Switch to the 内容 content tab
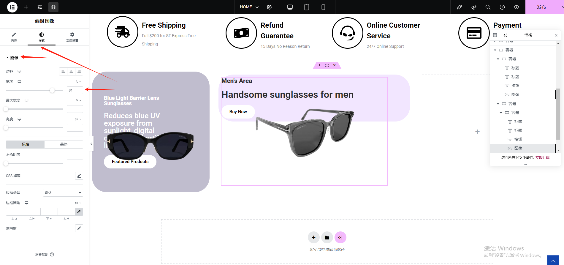This screenshot has width=564, height=265. [x=14, y=37]
